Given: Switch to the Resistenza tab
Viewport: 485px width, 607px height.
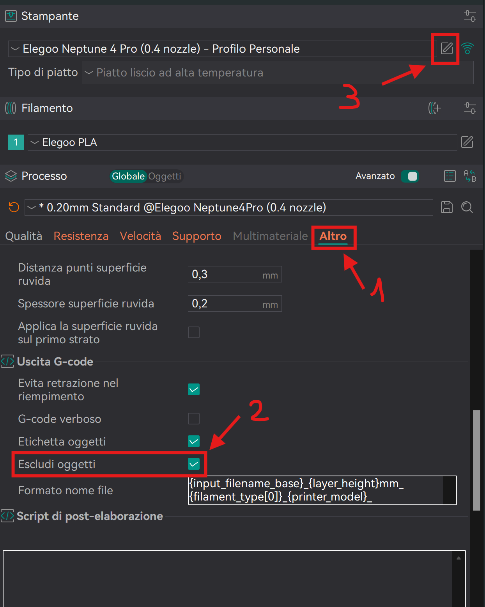Looking at the screenshot, I should [81, 236].
